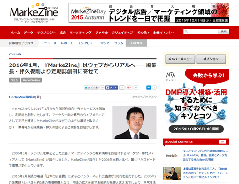The width and height of the screenshot is (239, 184).
Task: Click the search input field
Action: [201, 32]
